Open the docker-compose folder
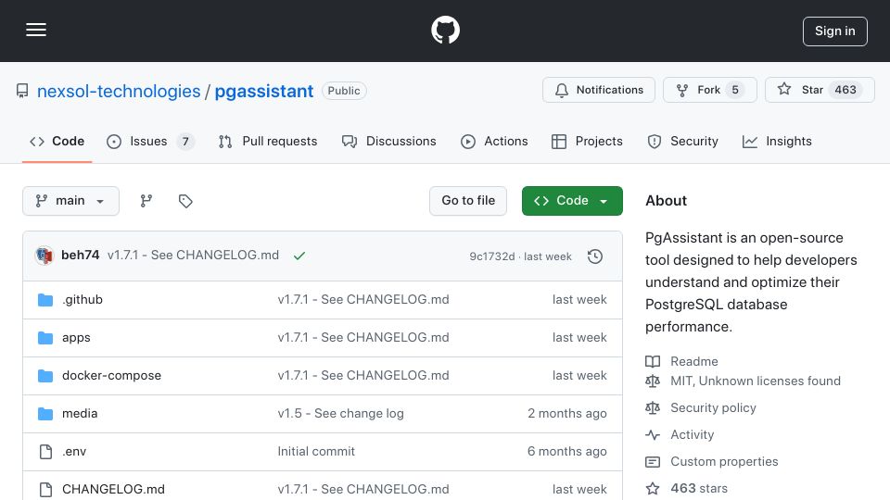 click(x=112, y=375)
